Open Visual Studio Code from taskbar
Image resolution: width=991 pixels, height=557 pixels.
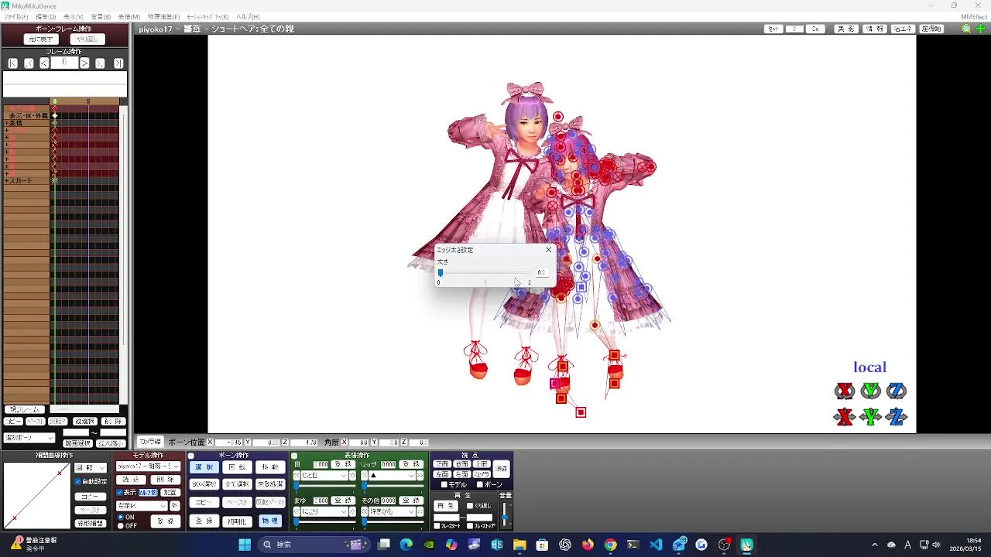pyautogui.click(x=656, y=545)
